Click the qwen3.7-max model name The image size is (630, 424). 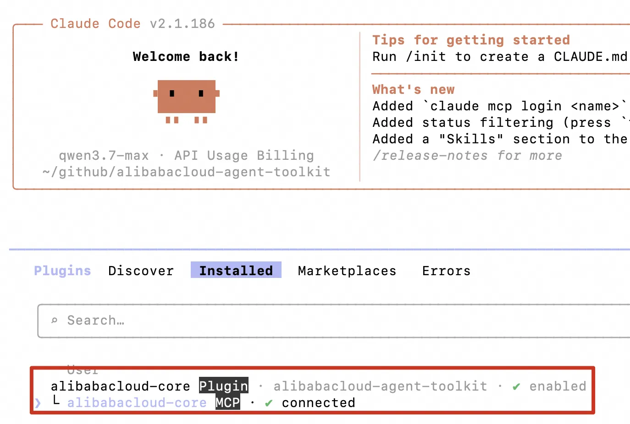[104, 156]
